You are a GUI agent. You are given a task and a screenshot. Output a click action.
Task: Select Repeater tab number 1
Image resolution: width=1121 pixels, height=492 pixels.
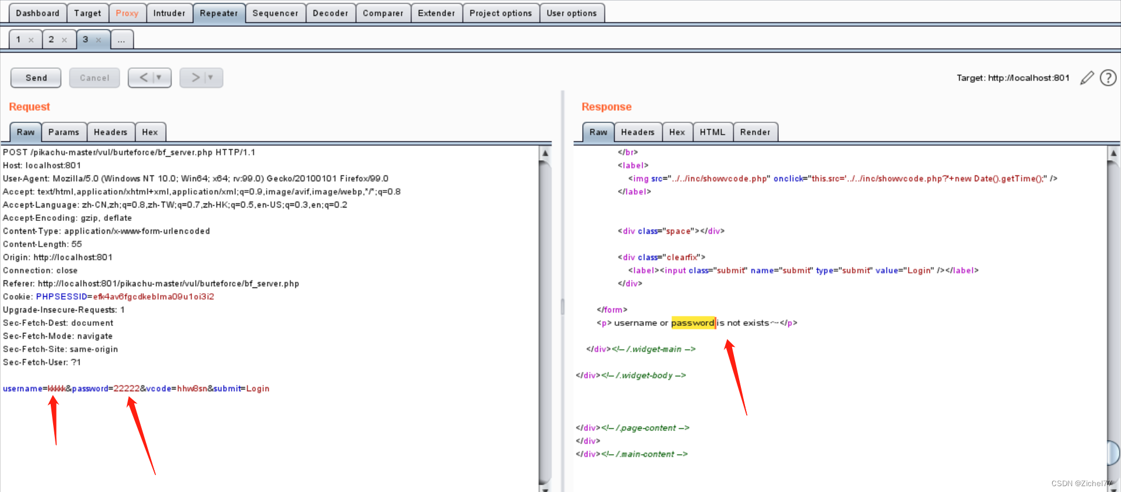click(x=19, y=40)
